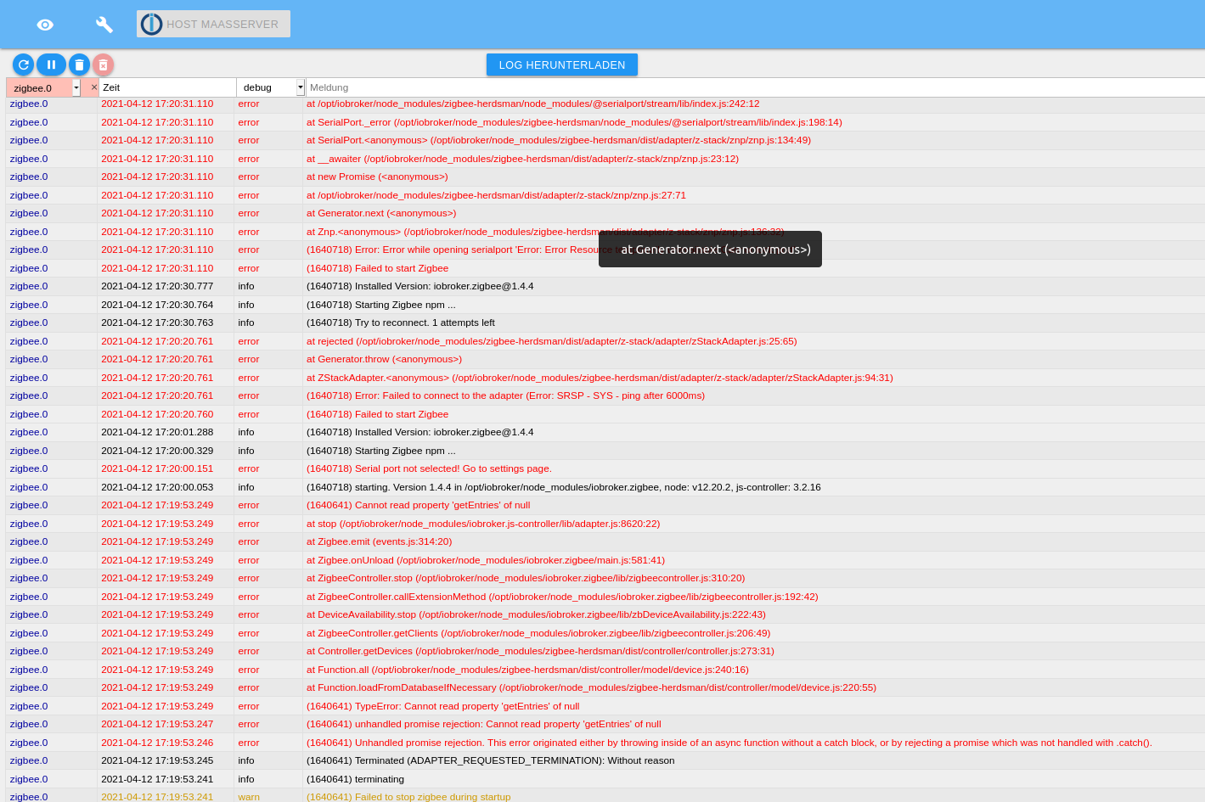This screenshot has width=1205, height=802.
Task: Select message ending 'stream/lib/index.js:242:12'
Action: pos(532,104)
